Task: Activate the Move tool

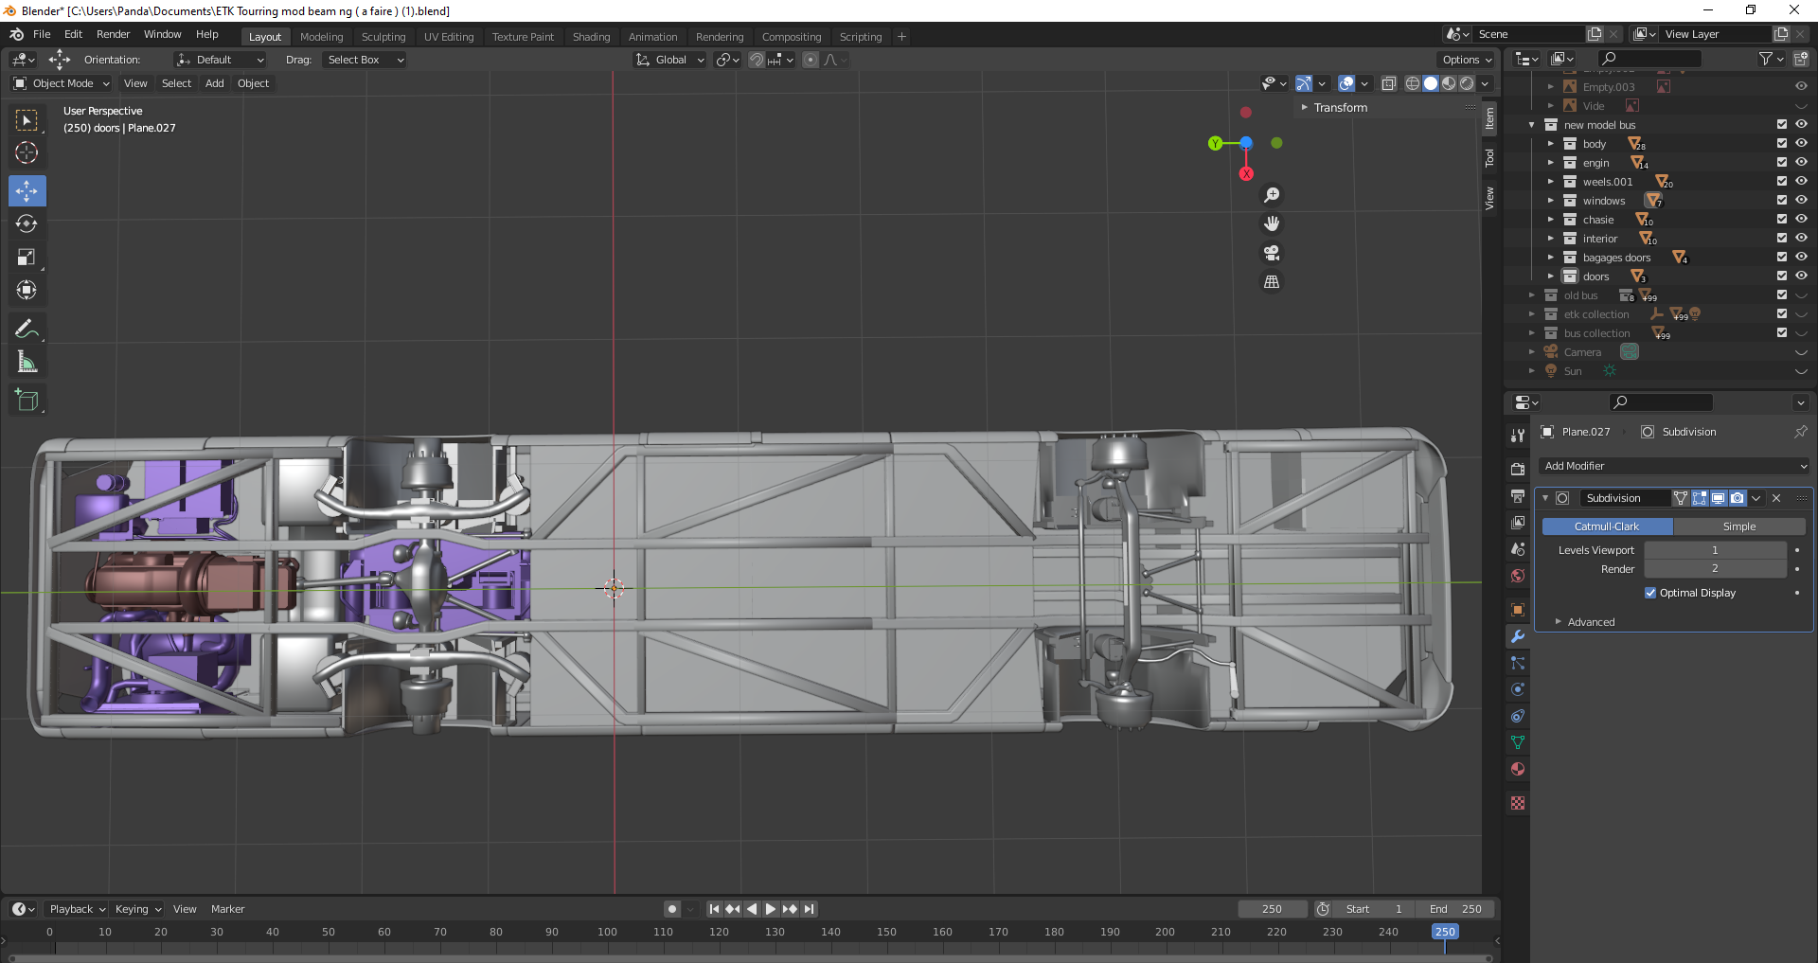Action: point(27,191)
